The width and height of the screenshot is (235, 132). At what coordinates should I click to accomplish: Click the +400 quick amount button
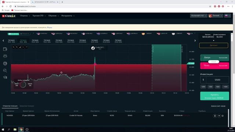pos(225,87)
